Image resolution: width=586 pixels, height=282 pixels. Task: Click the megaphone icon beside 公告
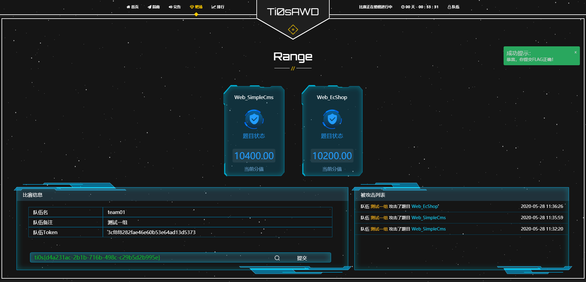pyautogui.click(x=170, y=7)
